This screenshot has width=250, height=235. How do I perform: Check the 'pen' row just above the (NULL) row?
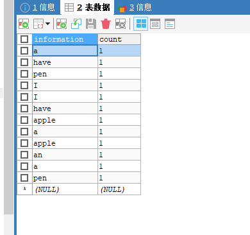[24, 178]
